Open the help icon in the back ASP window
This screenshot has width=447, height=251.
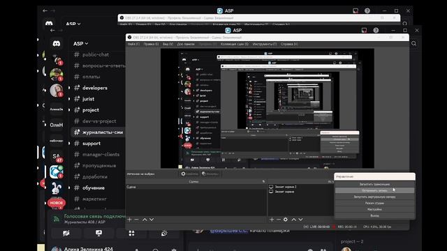point(367,11)
